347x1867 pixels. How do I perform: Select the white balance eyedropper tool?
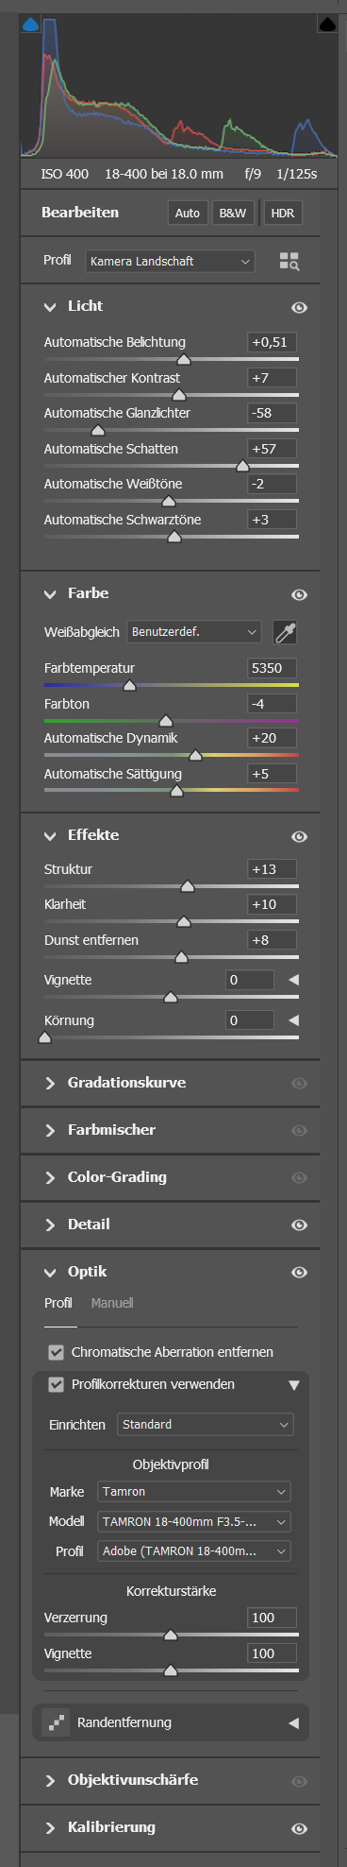(x=284, y=632)
